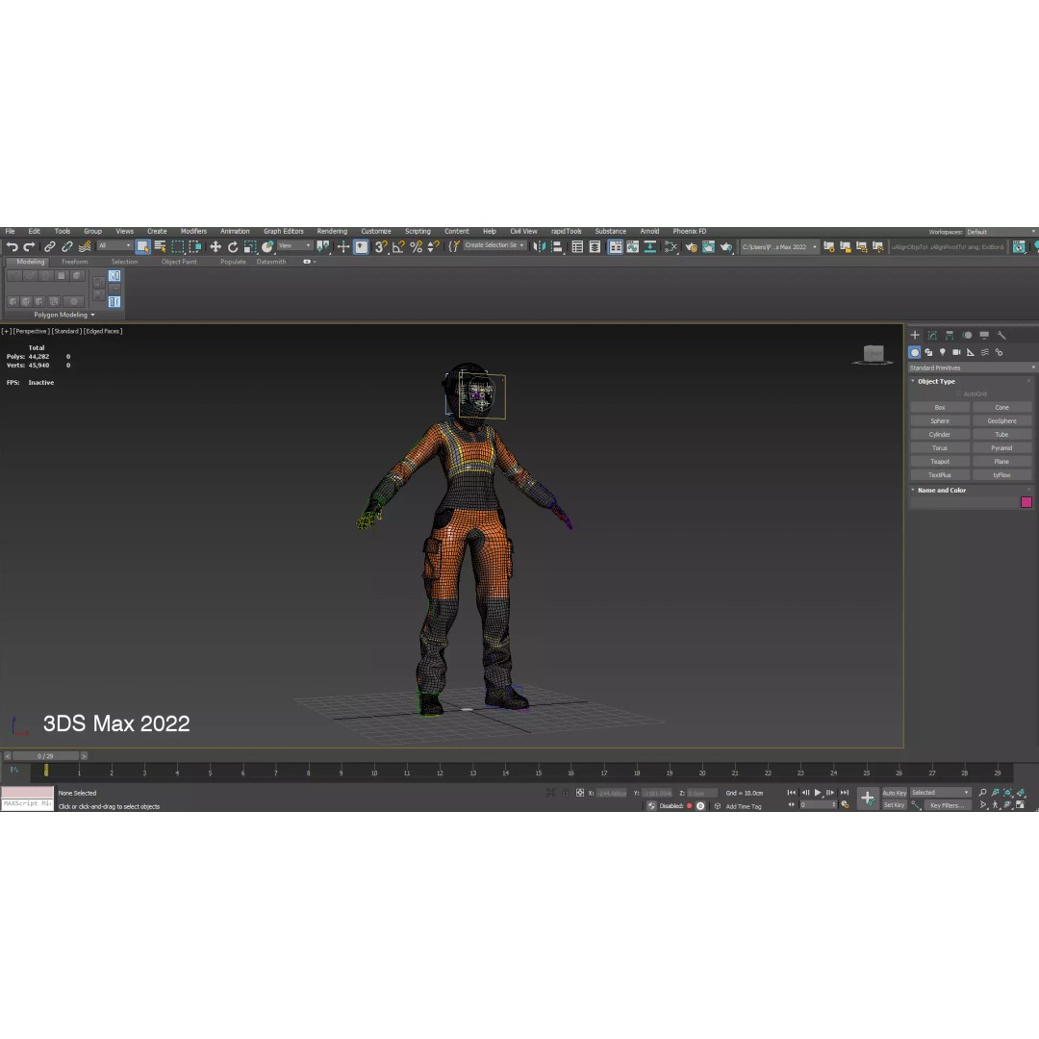This screenshot has width=1039, height=1039.
Task: Click the pink object color swatch
Action: pyautogui.click(x=1026, y=502)
